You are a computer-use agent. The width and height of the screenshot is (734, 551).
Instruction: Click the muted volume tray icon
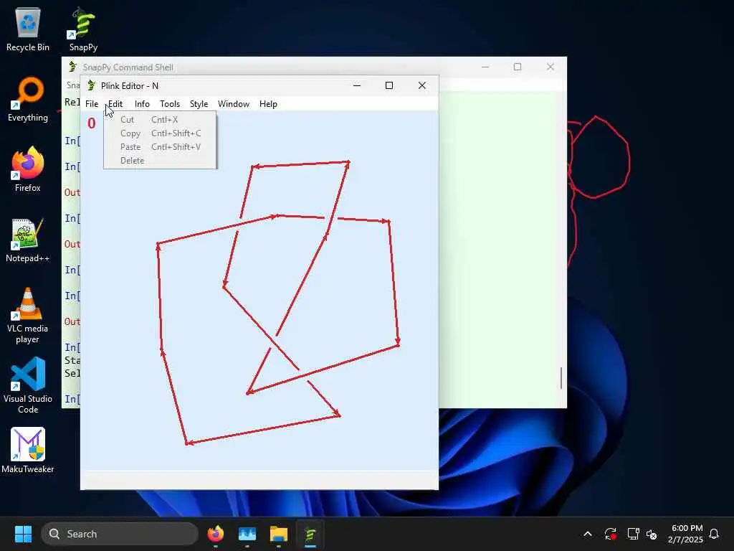click(x=652, y=534)
